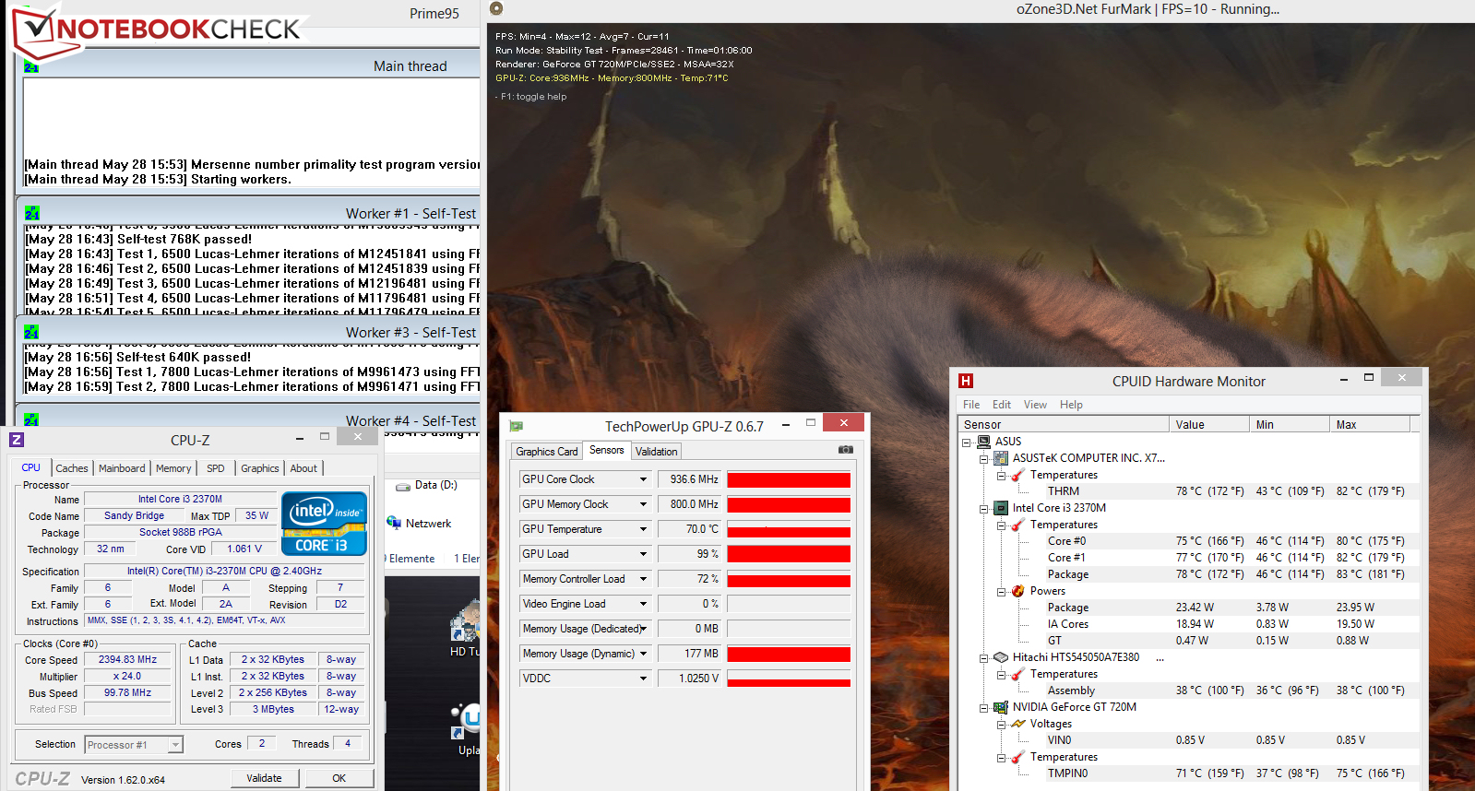The image size is (1475, 791).
Task: Collapse the Intel Core i3 2370M node
Action: click(x=984, y=508)
